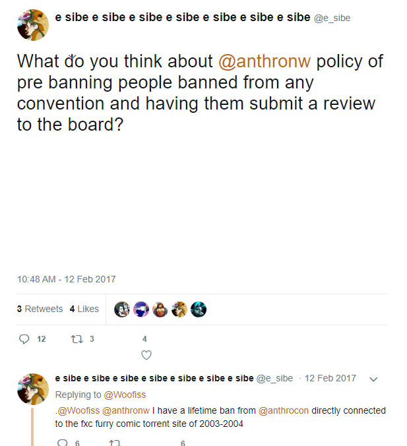407x446 pixels.
Task: Open third liker avatar in the row
Action: click(160, 309)
